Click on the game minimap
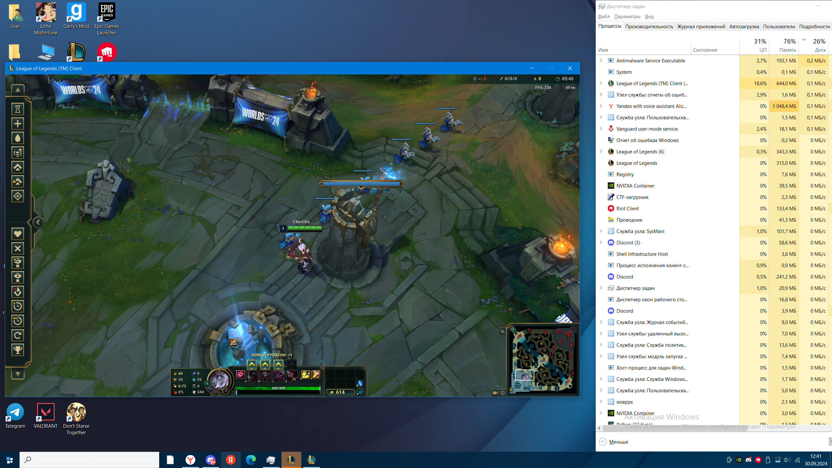The width and height of the screenshot is (832, 468). [x=543, y=359]
